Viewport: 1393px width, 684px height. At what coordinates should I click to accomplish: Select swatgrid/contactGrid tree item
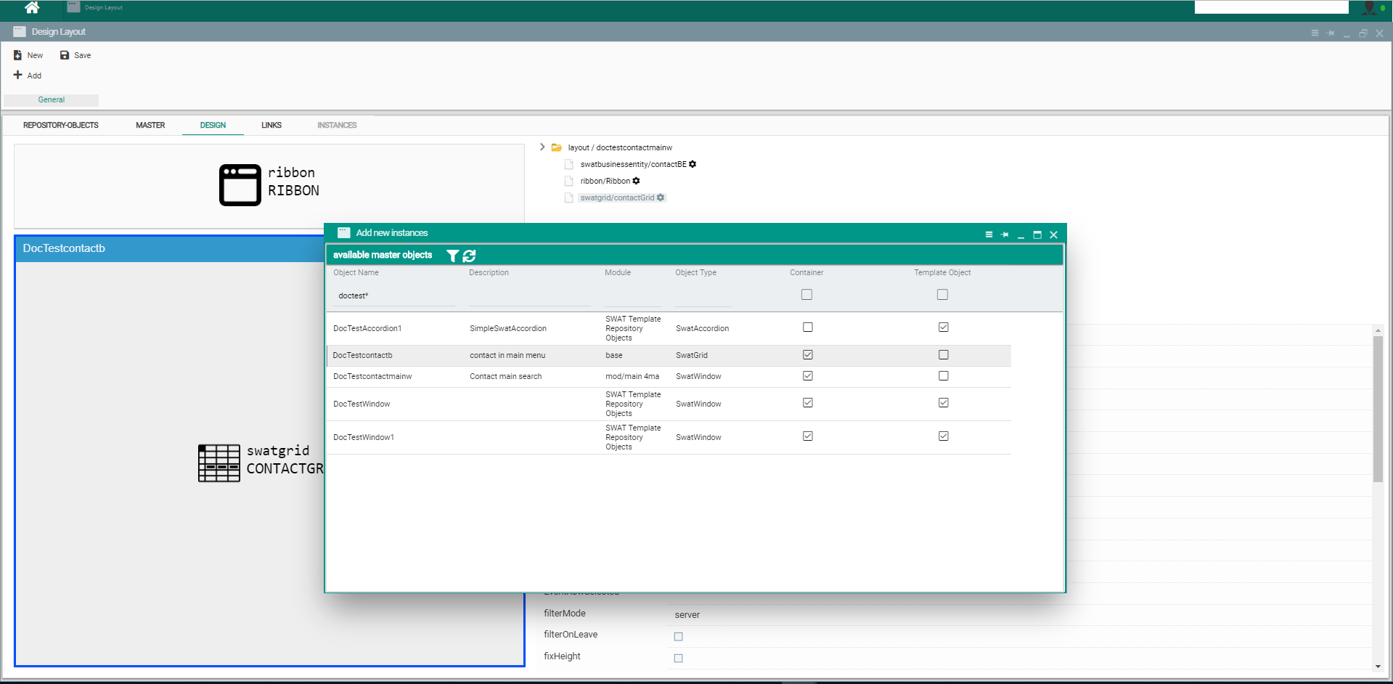click(x=617, y=198)
